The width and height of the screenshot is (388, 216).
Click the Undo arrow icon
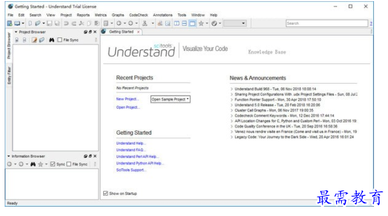66,23
